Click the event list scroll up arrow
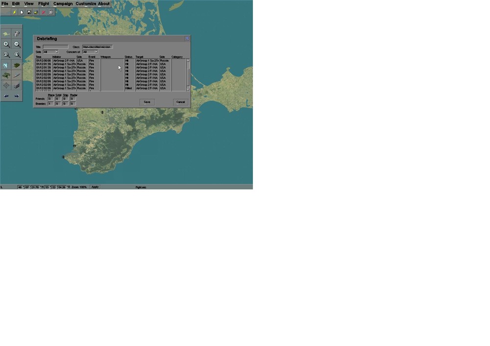This screenshot has width=490, height=346. tap(188, 61)
